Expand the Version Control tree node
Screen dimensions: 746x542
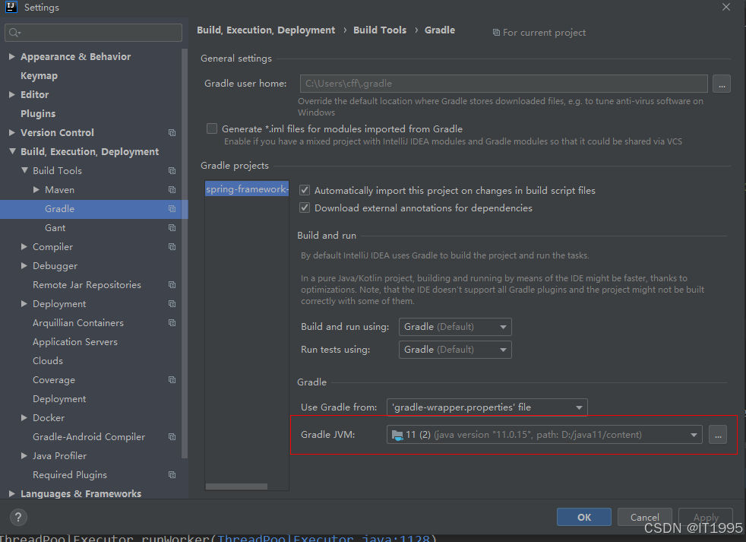[x=12, y=133]
